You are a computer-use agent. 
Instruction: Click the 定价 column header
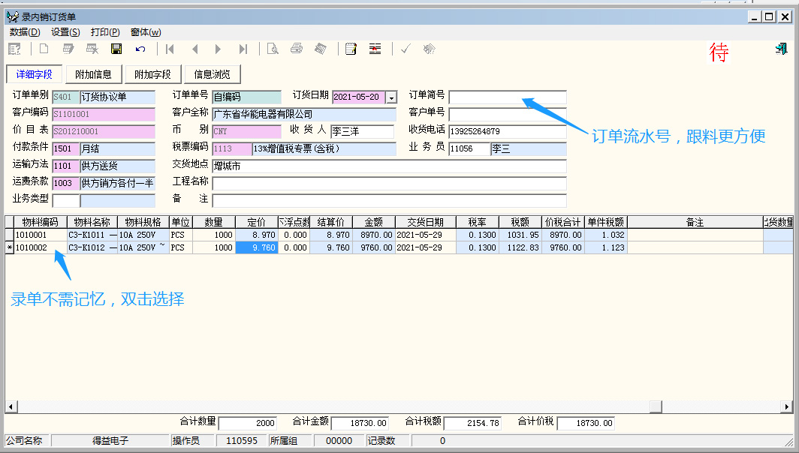coord(256,222)
